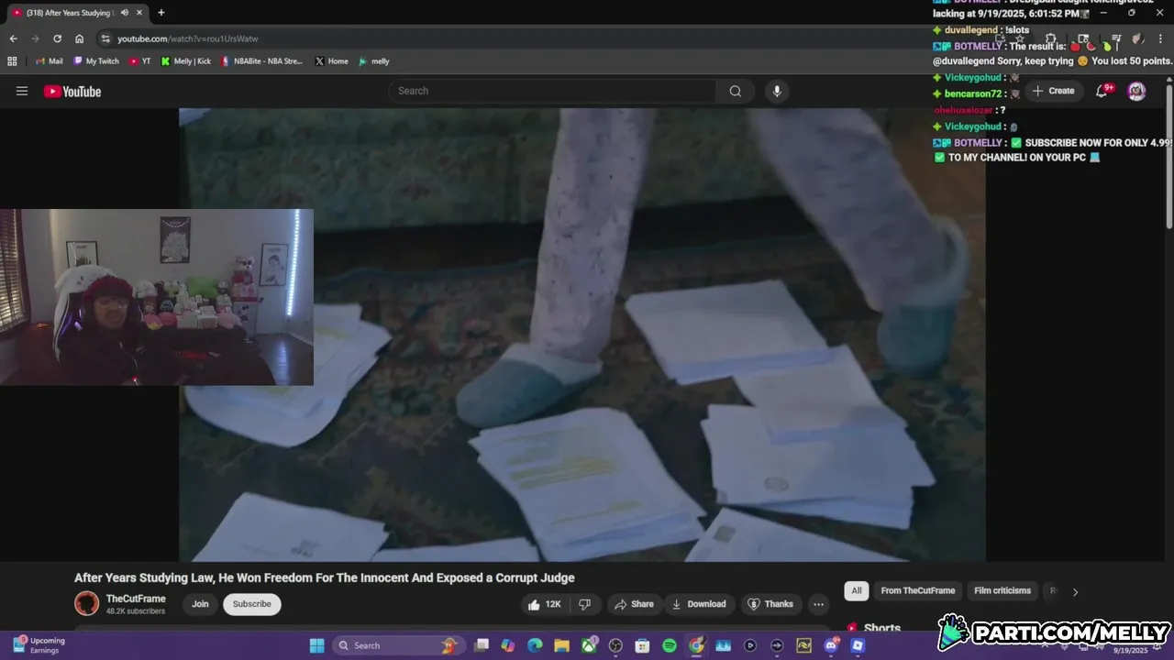Select the All filter chip
This screenshot has height=660, width=1174.
[x=857, y=590]
